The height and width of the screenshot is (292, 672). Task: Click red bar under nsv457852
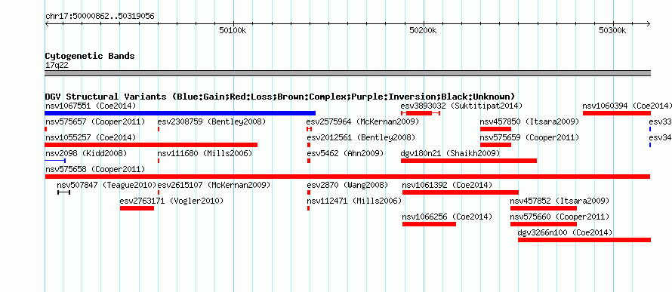pos(544,208)
